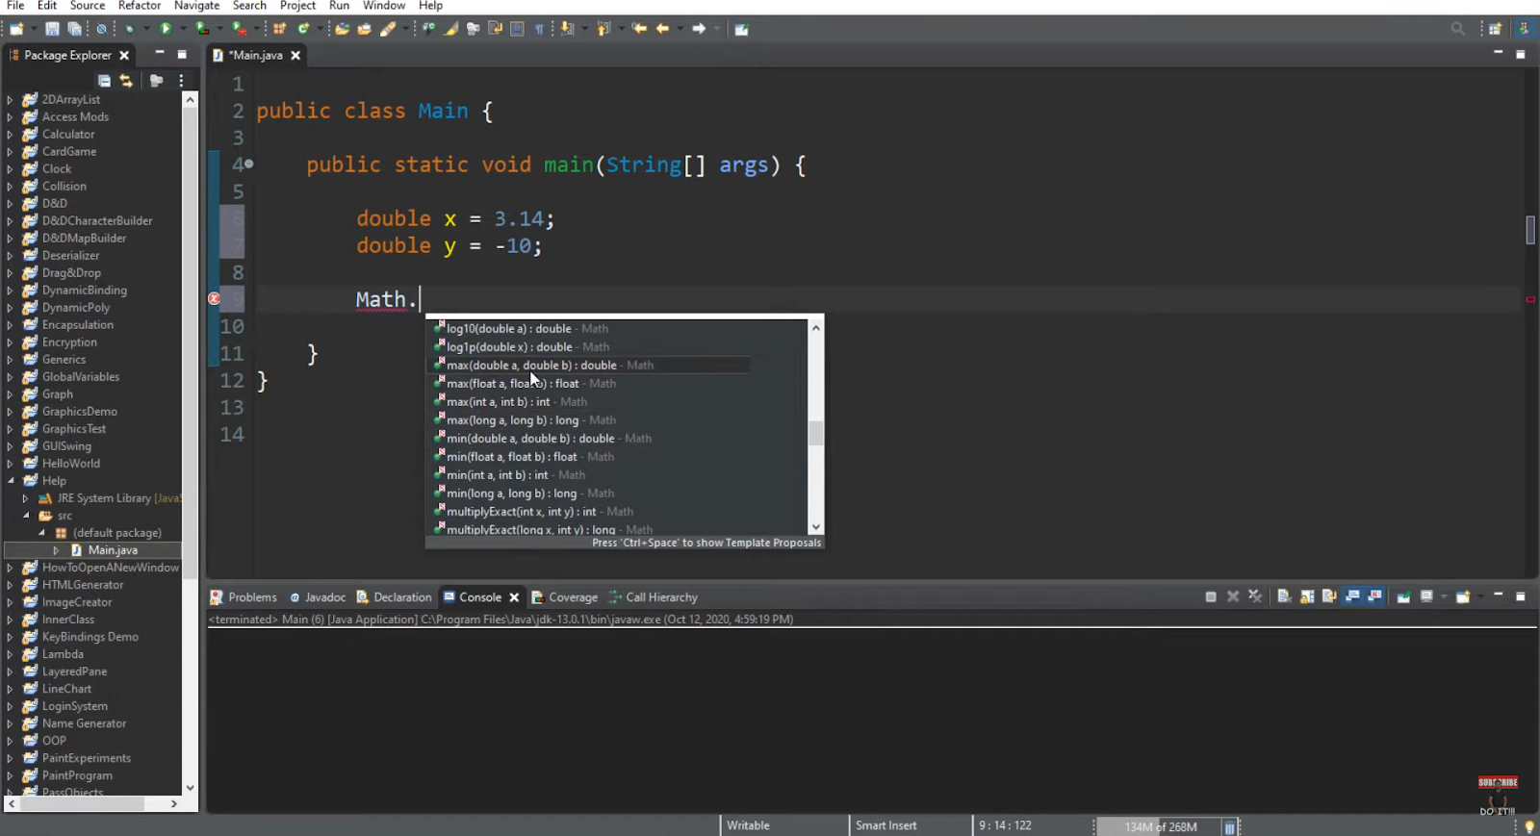Click Collapse All in Package Explorer
This screenshot has height=836, width=1540.
[x=104, y=81]
